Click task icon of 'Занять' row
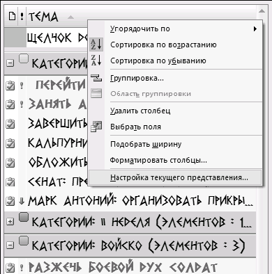The height and width of the screenshot is (274, 272). pyautogui.click(x=10, y=104)
